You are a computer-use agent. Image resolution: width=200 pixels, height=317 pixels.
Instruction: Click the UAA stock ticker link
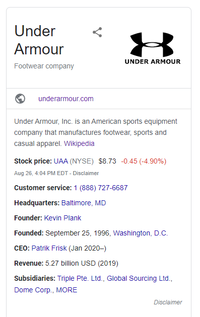pos(61,161)
